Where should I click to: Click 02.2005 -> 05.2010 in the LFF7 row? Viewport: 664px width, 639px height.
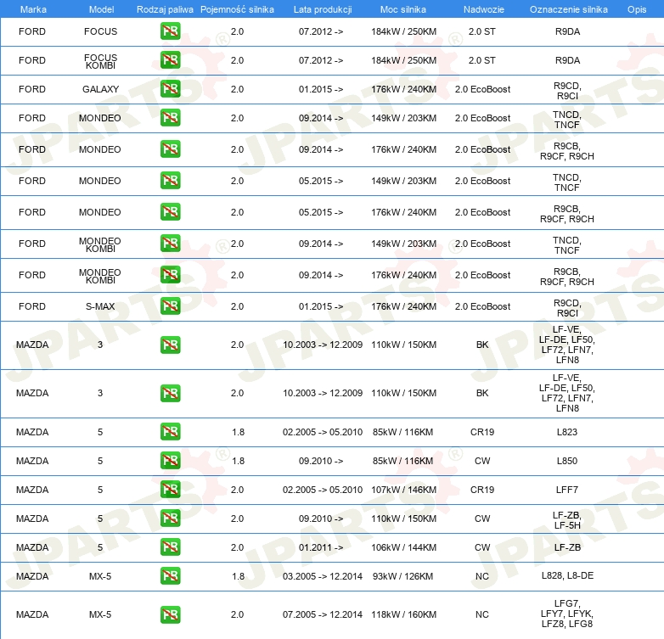[x=323, y=490]
